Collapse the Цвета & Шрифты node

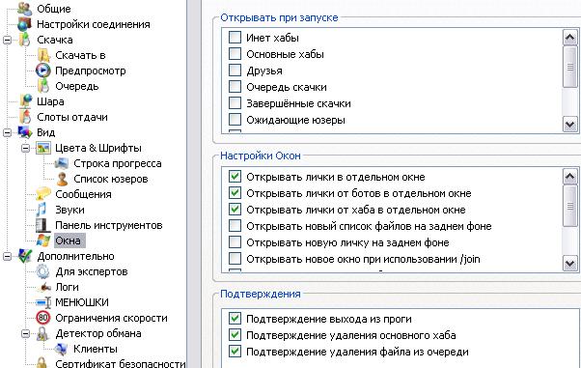(x=25, y=148)
